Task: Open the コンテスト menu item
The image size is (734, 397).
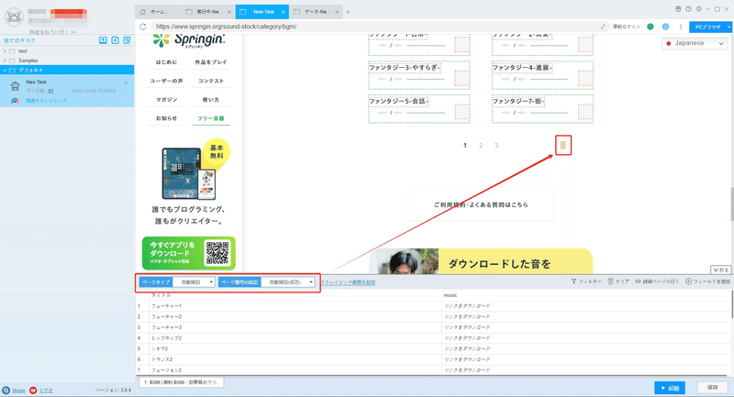Action: click(x=211, y=81)
